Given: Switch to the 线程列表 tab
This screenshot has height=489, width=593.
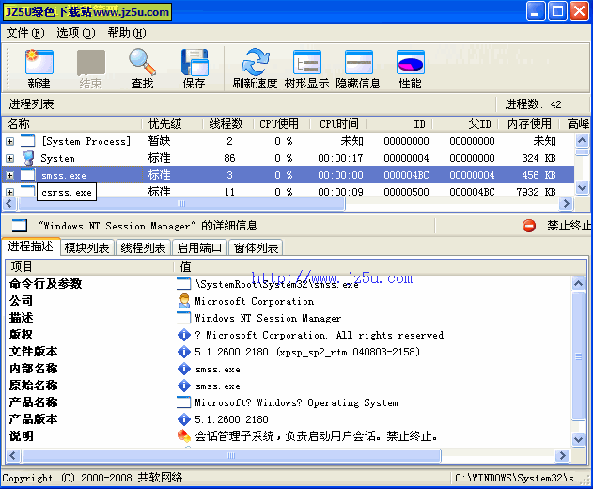Looking at the screenshot, I should (x=144, y=248).
